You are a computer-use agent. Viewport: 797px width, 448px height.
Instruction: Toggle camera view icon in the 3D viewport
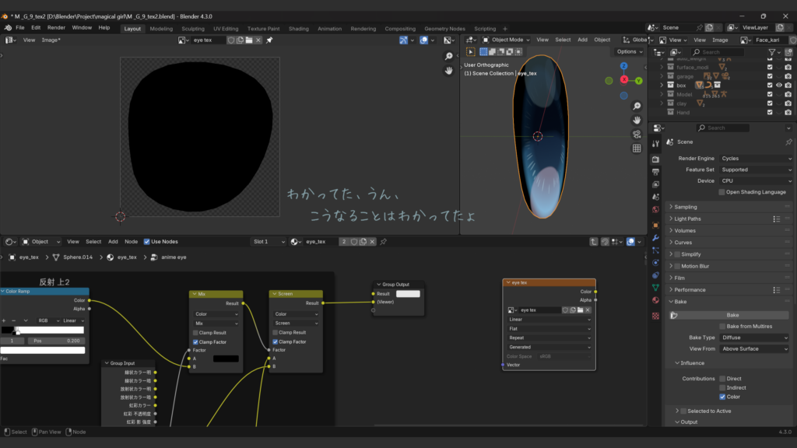(637, 134)
